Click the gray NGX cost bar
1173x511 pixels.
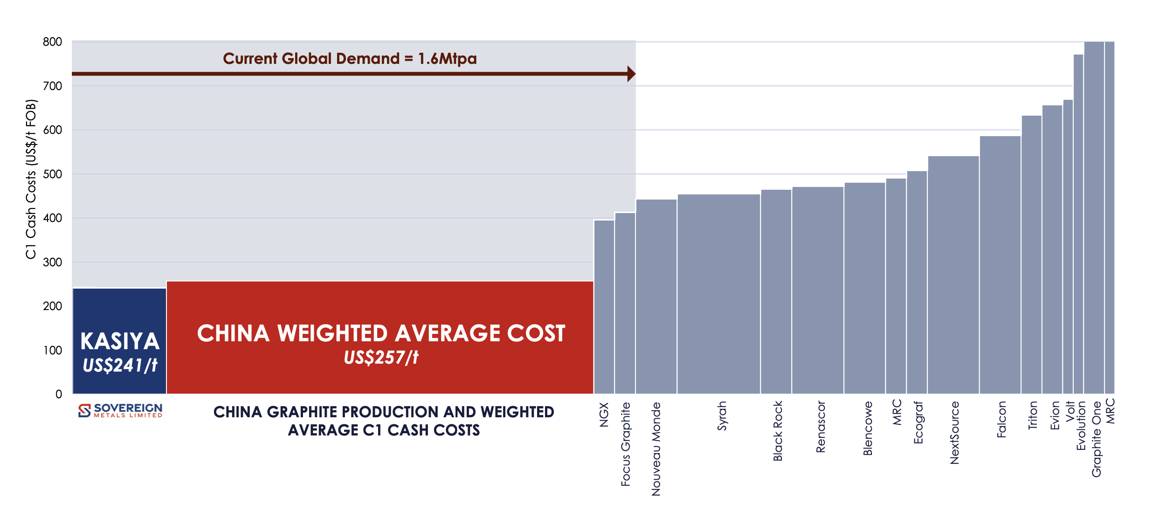coord(604,307)
